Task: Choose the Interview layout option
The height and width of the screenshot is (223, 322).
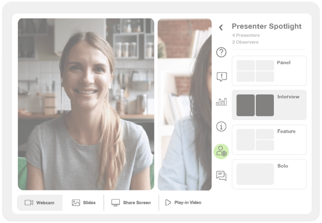Action: click(269, 105)
